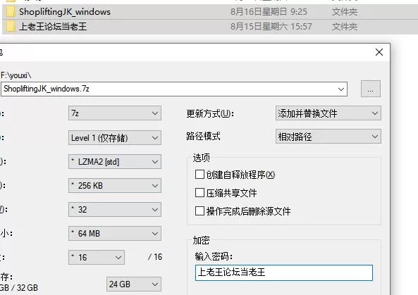Click the F:\youxi\ path text
418x295 pixels.
point(16,75)
